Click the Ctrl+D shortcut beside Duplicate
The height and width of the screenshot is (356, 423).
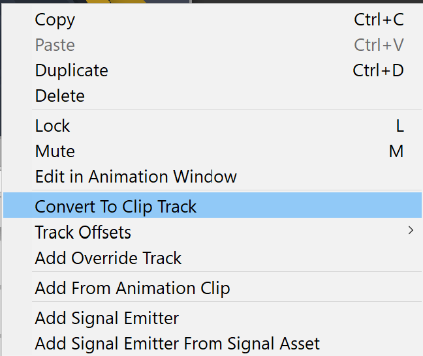tap(378, 70)
